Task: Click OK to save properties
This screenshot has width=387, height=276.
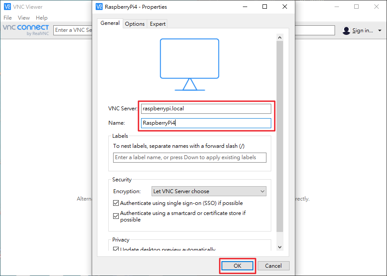Action: pos(237,266)
